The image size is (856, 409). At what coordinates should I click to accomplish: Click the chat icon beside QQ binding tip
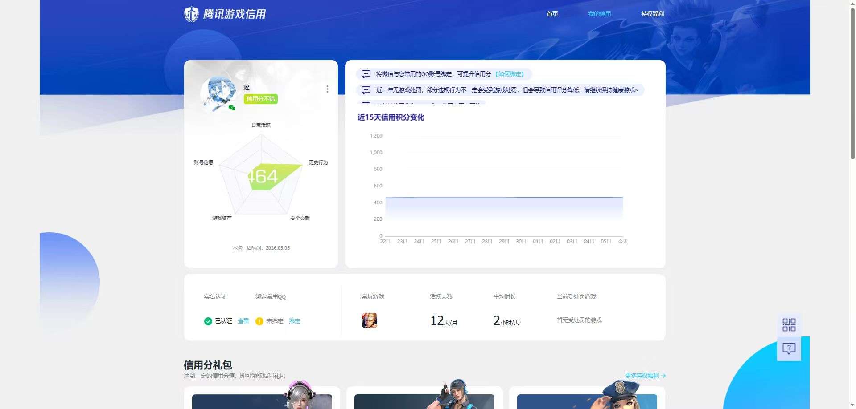pos(366,74)
